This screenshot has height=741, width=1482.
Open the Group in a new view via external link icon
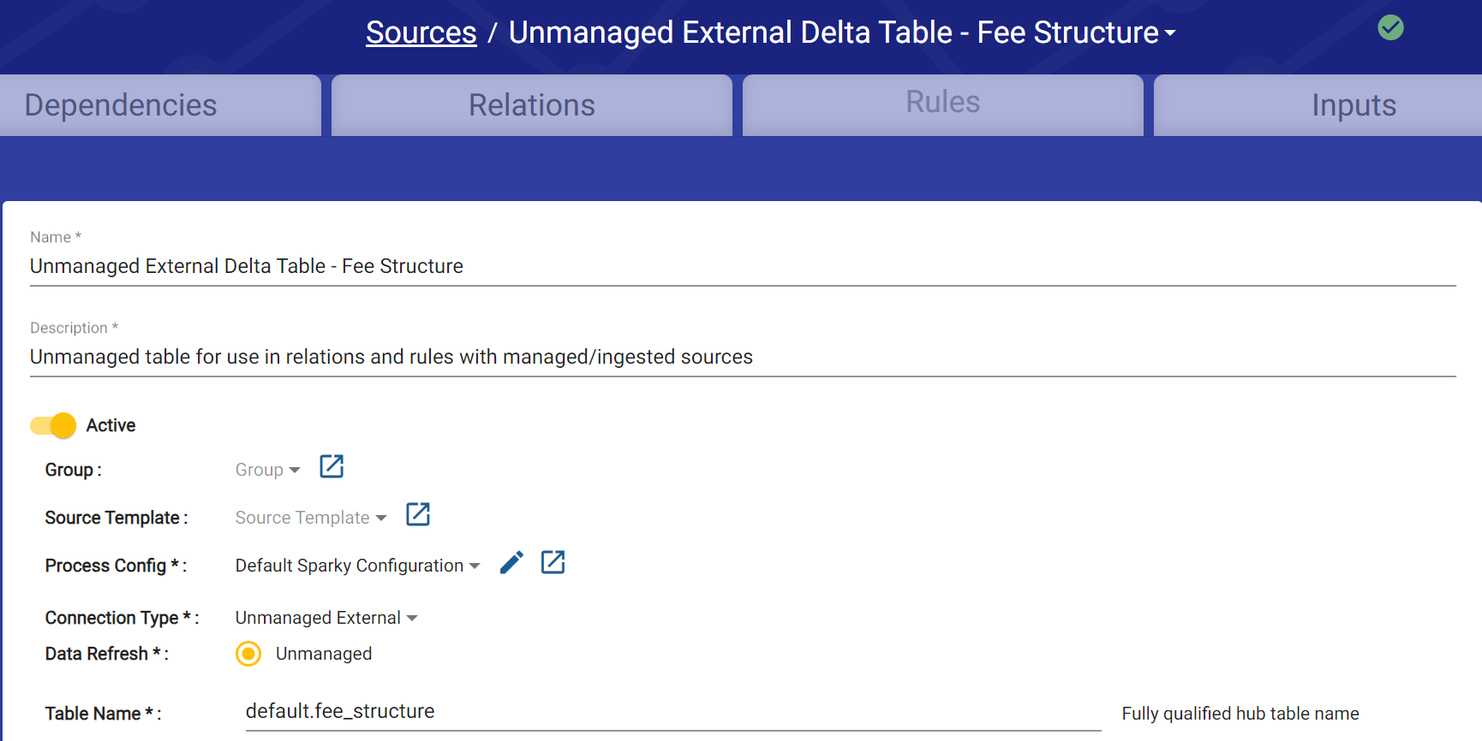click(x=331, y=466)
